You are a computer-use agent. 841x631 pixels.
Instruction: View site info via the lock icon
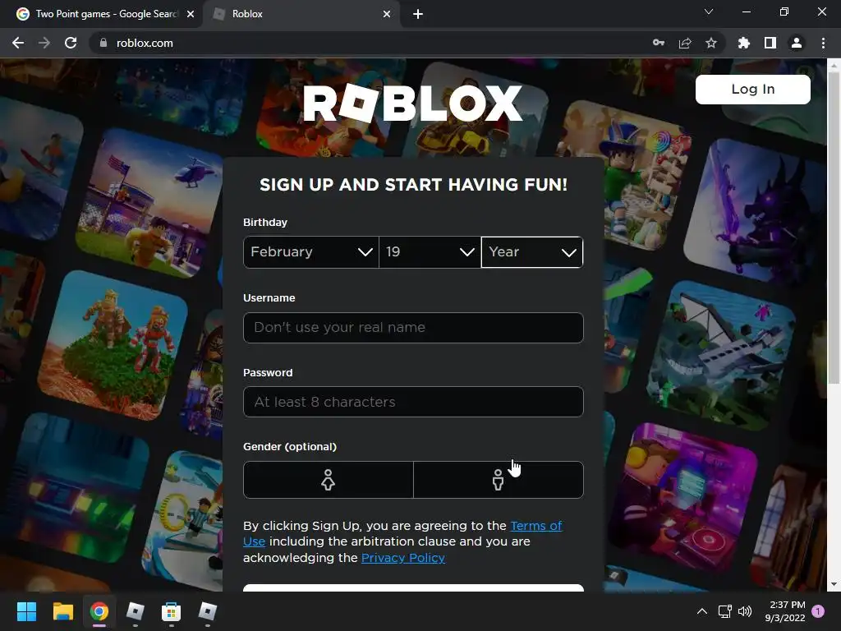click(103, 43)
